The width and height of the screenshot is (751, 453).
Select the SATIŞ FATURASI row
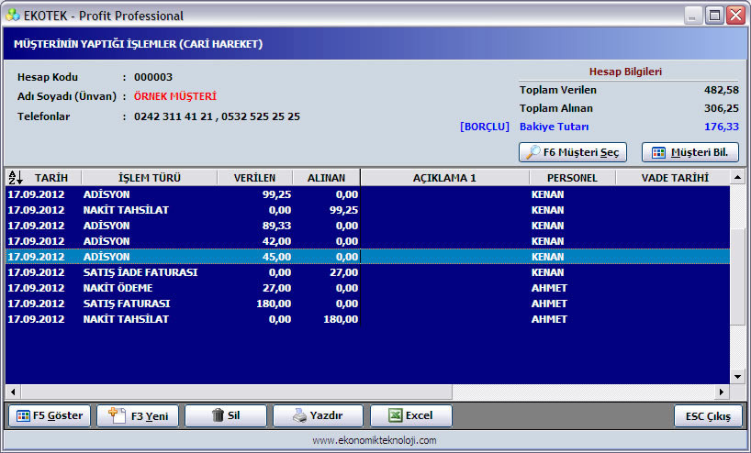[x=367, y=304]
